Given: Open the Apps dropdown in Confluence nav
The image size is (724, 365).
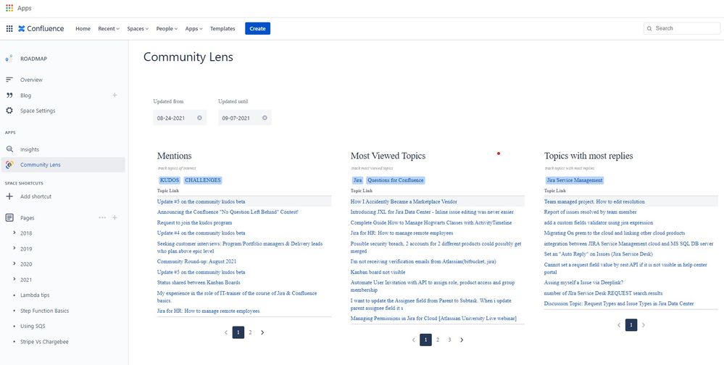Looking at the screenshot, I should (x=194, y=29).
